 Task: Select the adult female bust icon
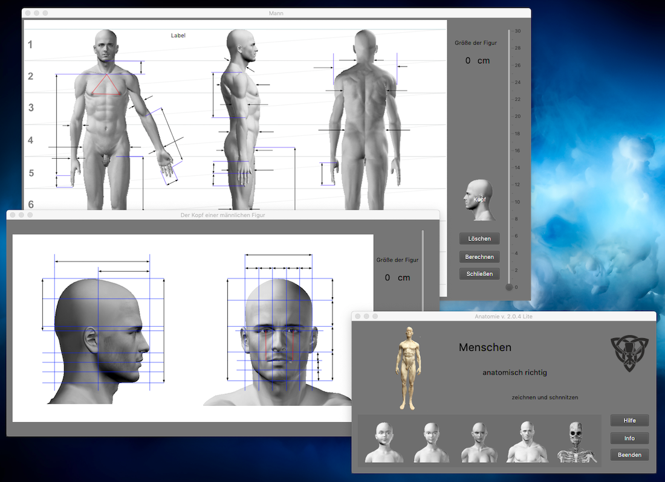[x=479, y=442]
